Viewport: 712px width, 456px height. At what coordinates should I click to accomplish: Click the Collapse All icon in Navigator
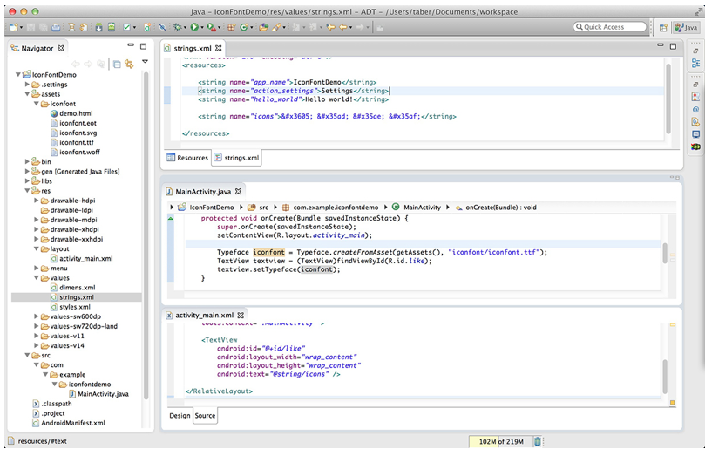tap(117, 64)
